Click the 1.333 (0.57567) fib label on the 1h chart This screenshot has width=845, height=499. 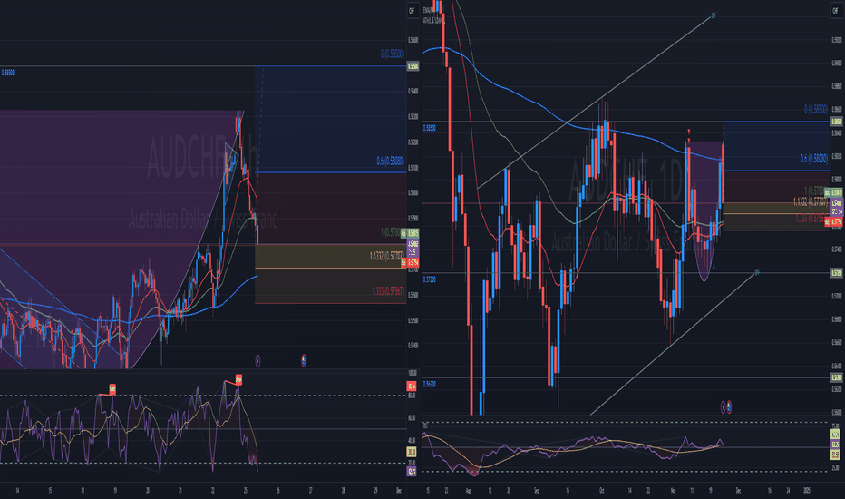pos(388,291)
